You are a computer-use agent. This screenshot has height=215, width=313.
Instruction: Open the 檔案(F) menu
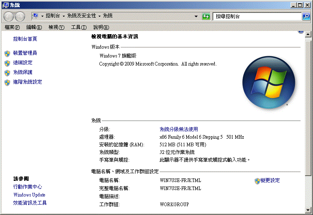(x=12, y=27)
